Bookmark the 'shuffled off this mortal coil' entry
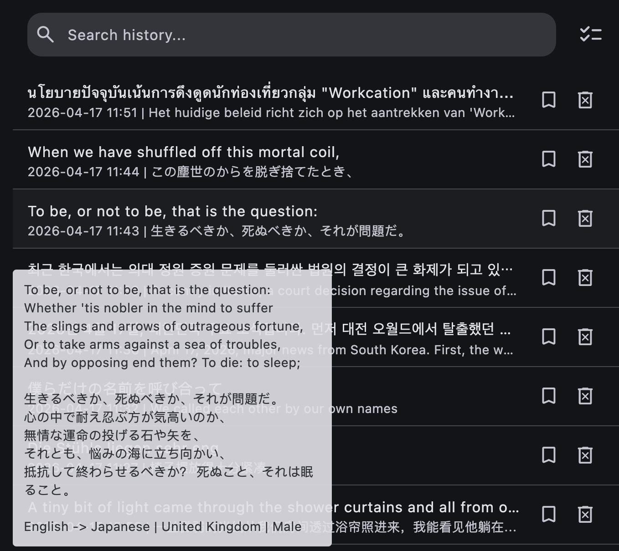619x551 pixels. [549, 159]
